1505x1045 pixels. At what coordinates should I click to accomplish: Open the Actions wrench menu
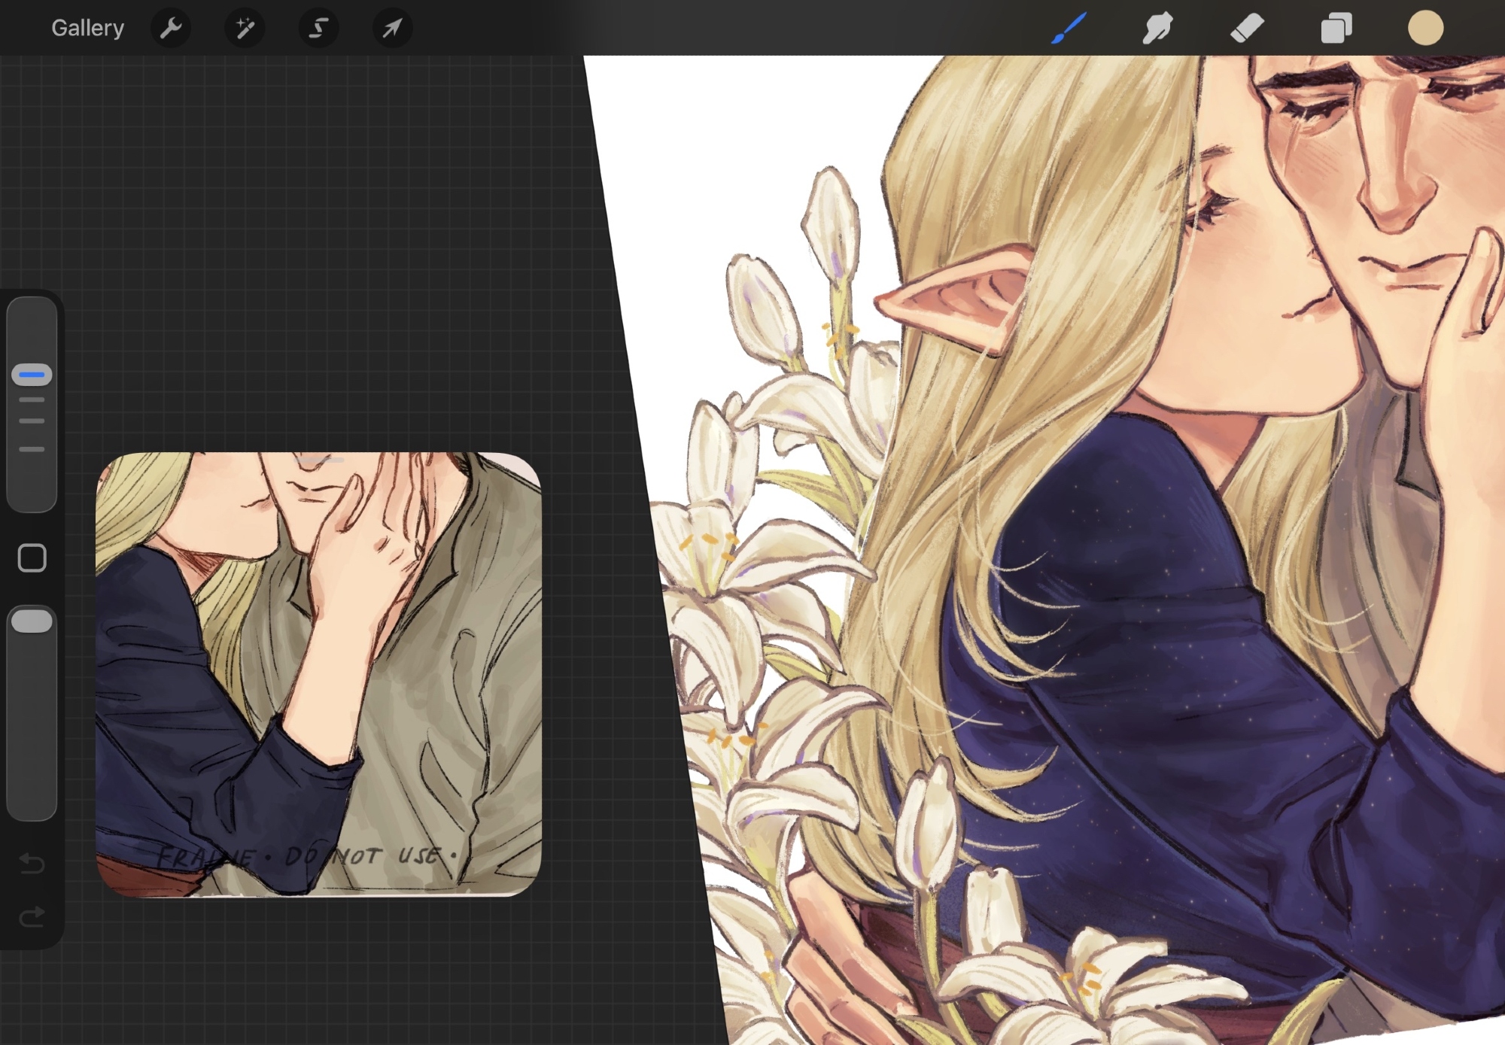point(171,29)
